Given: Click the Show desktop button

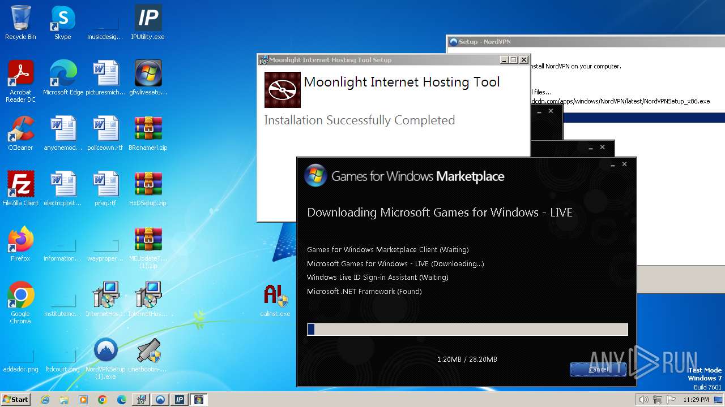Looking at the screenshot, I should click(719, 400).
